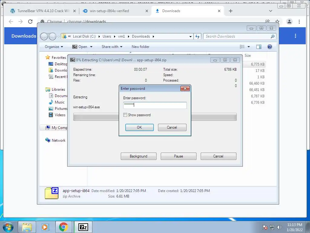Image resolution: width=310 pixels, height=233 pixels.
Task: Open the network icon in system tray
Action: click(x=272, y=227)
